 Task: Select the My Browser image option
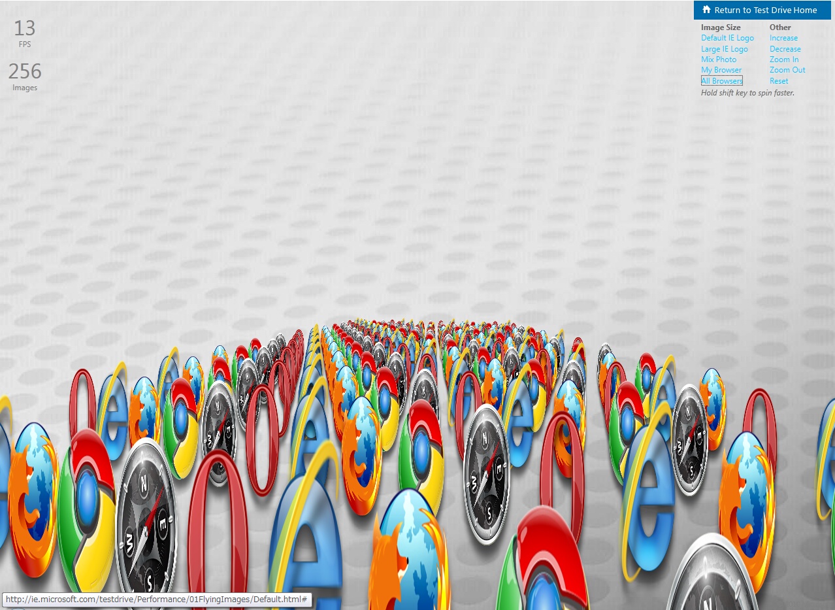coord(721,70)
